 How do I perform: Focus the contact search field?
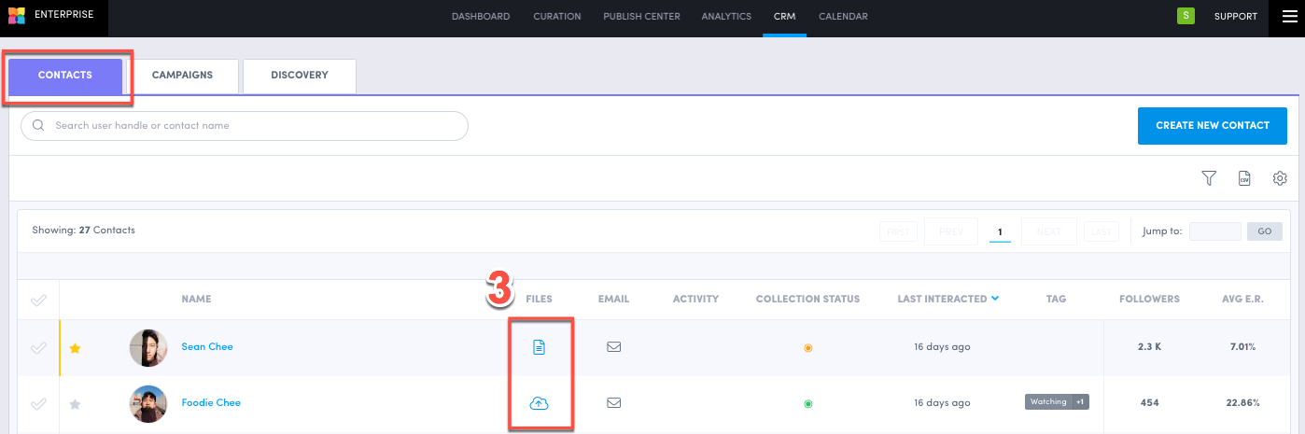coord(245,126)
